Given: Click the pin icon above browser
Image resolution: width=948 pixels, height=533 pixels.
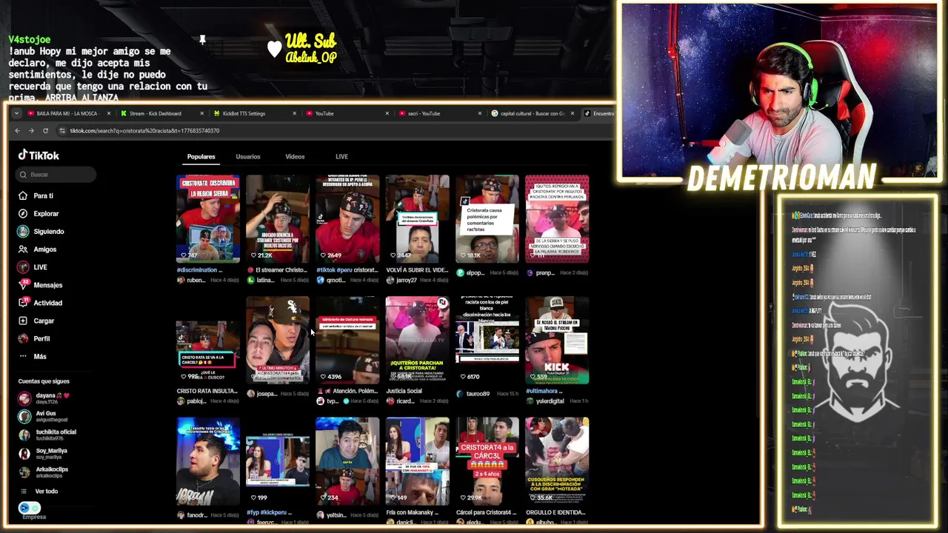Looking at the screenshot, I should pos(202,39).
